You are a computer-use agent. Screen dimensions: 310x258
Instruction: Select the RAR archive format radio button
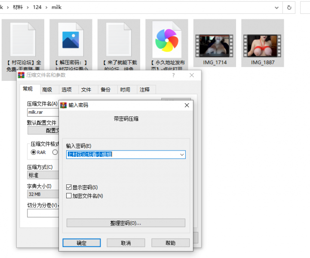34,152
